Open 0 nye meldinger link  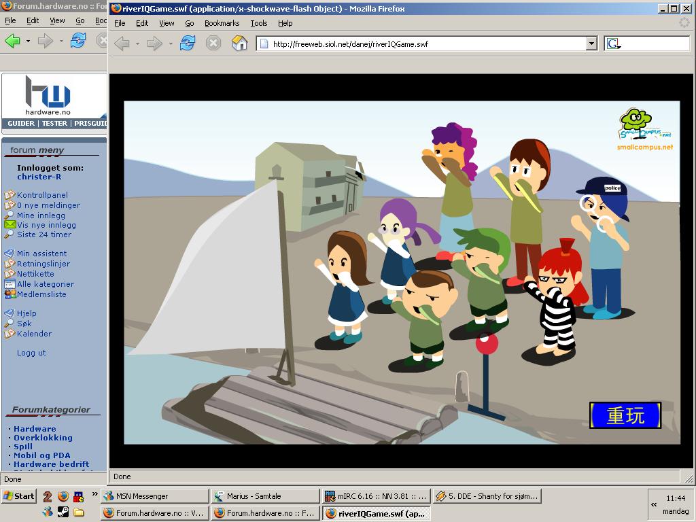point(48,205)
